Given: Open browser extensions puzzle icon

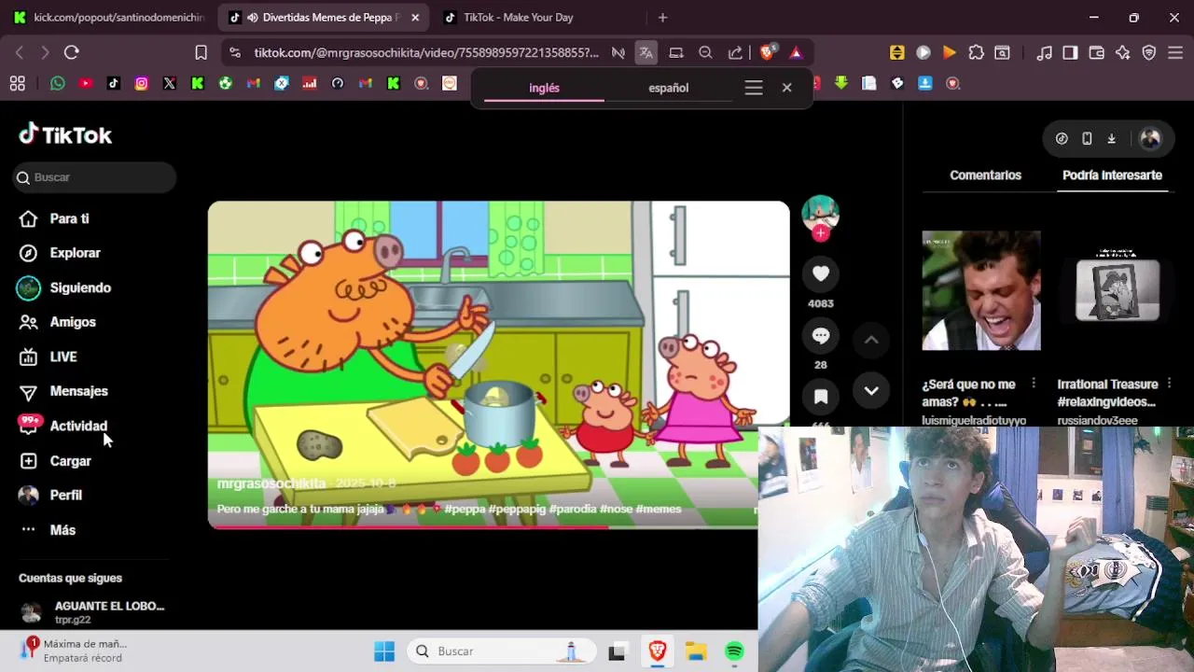Looking at the screenshot, I should [x=976, y=53].
